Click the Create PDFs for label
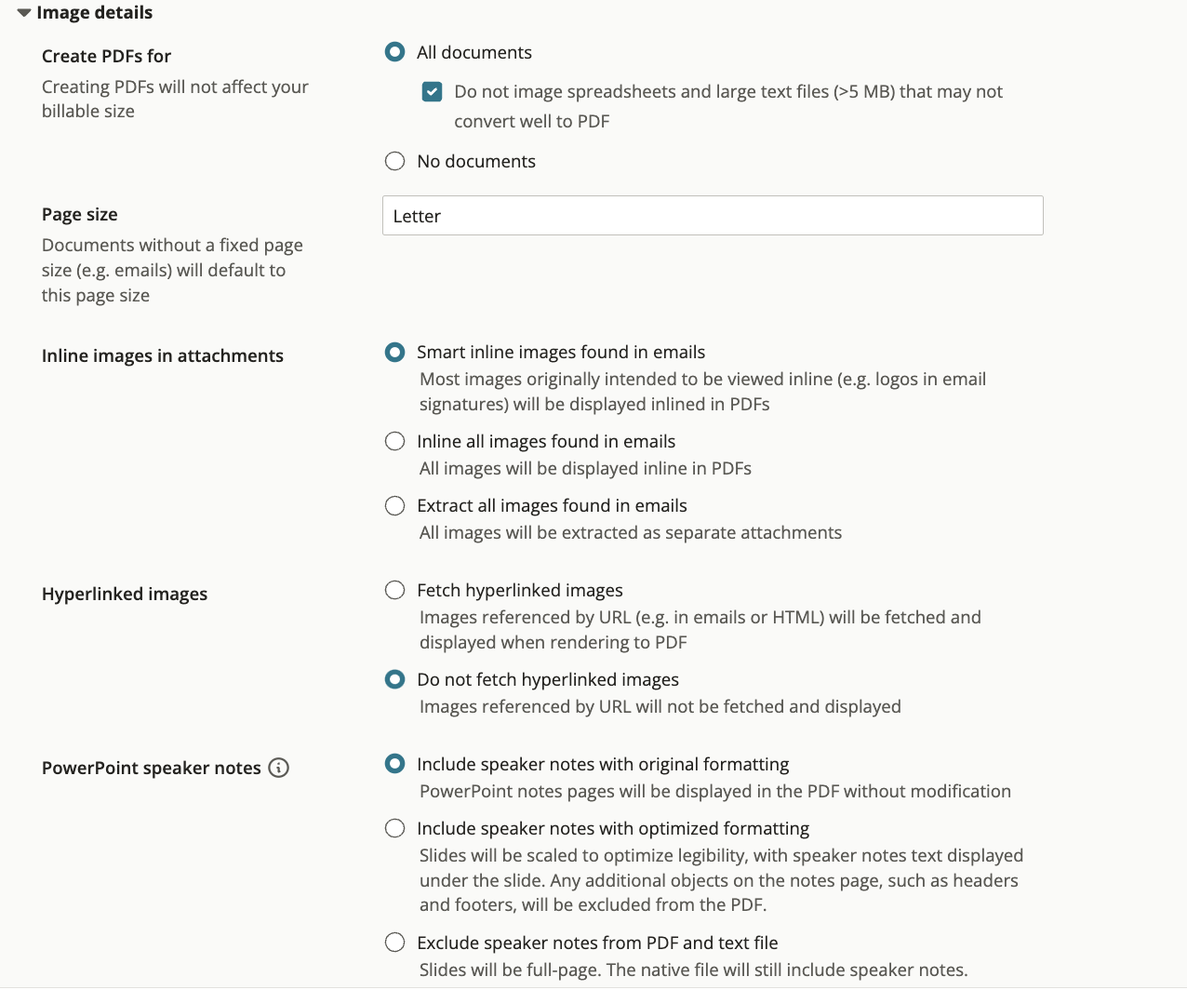1187x990 pixels. click(x=107, y=56)
